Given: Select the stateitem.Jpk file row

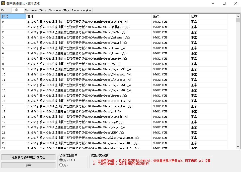Looking at the screenshot, I should coord(114,101).
